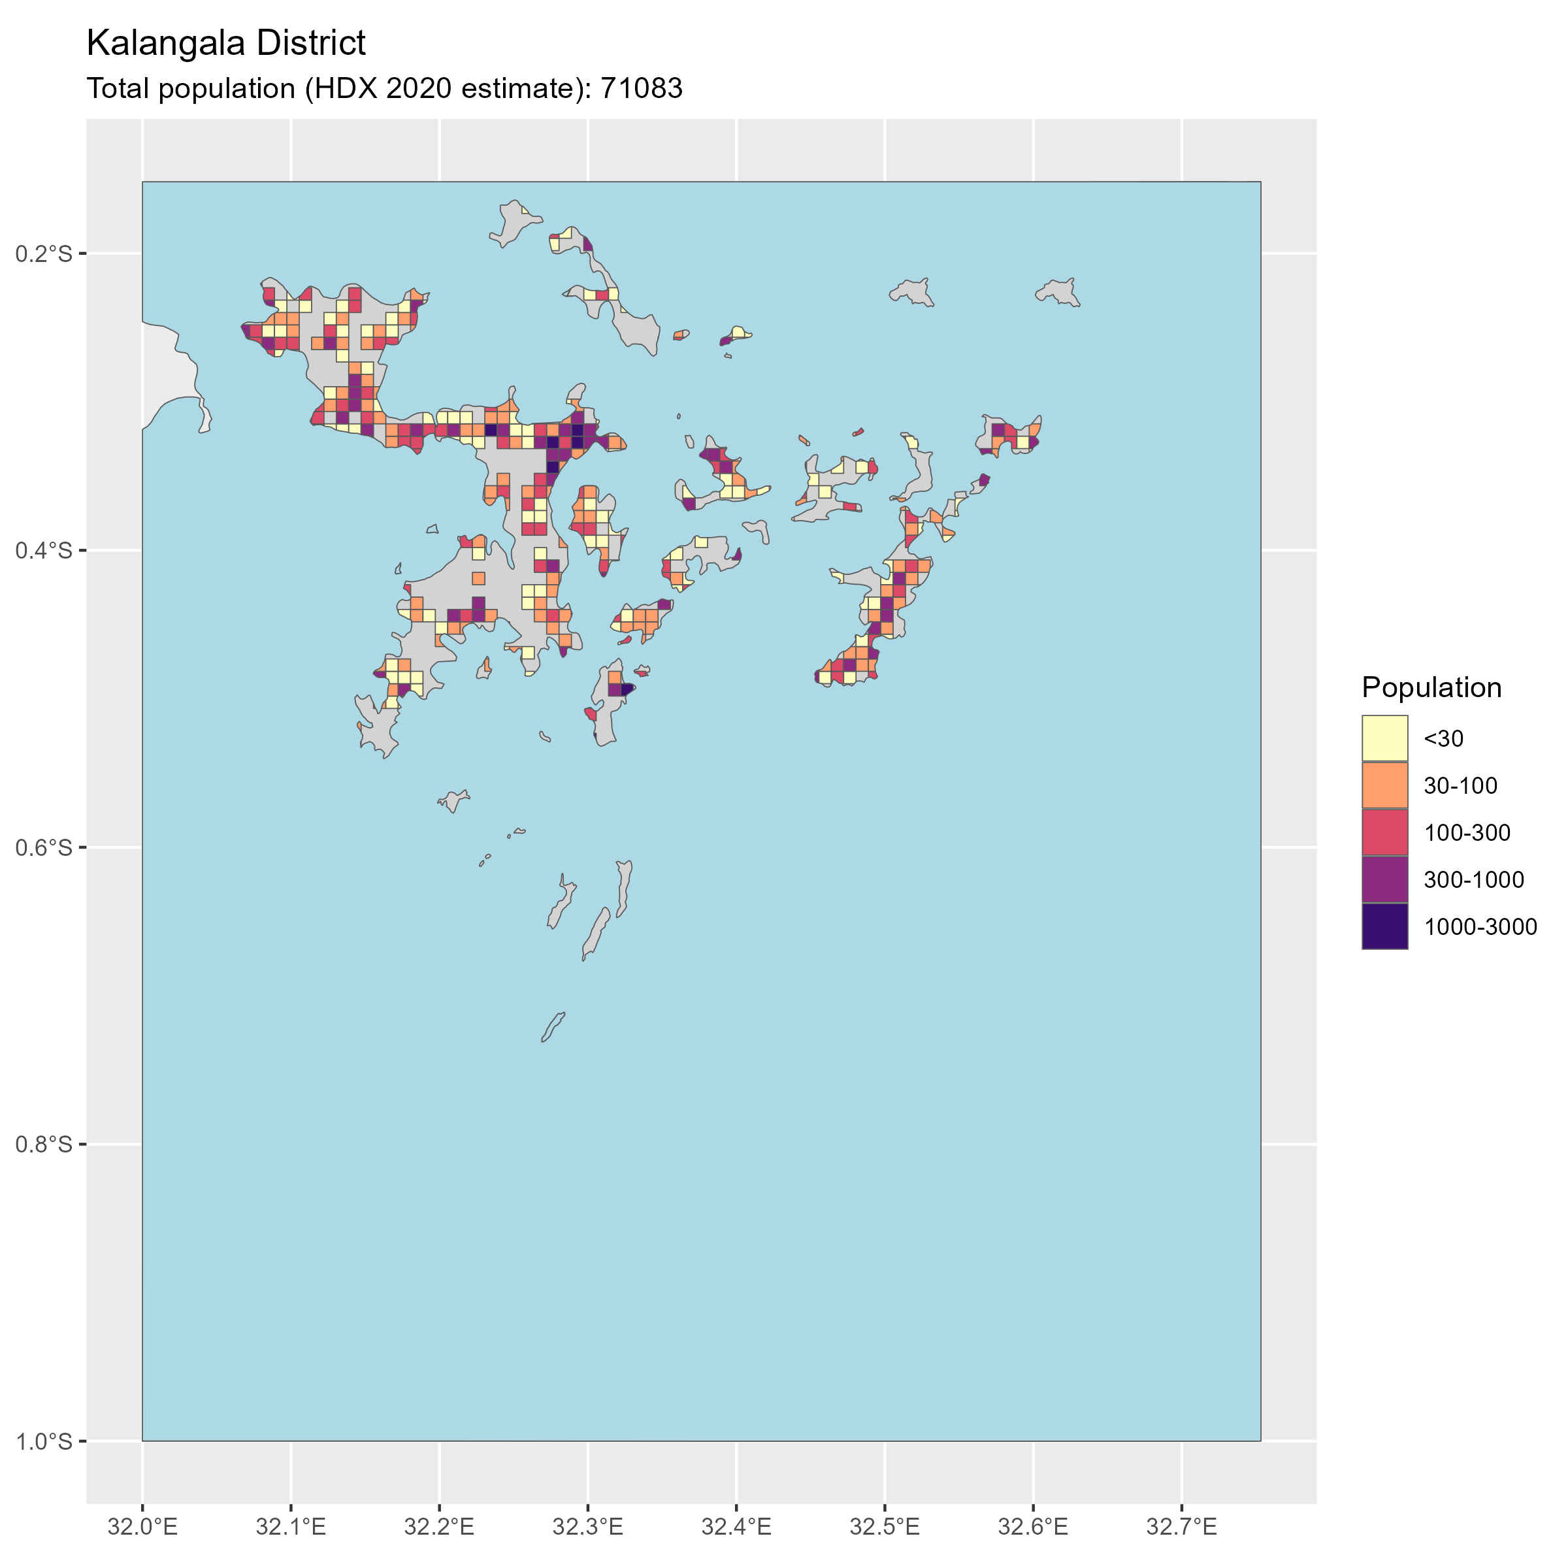Click the 32.4°E longitude axis label
The image size is (1568, 1568).
tap(736, 1527)
